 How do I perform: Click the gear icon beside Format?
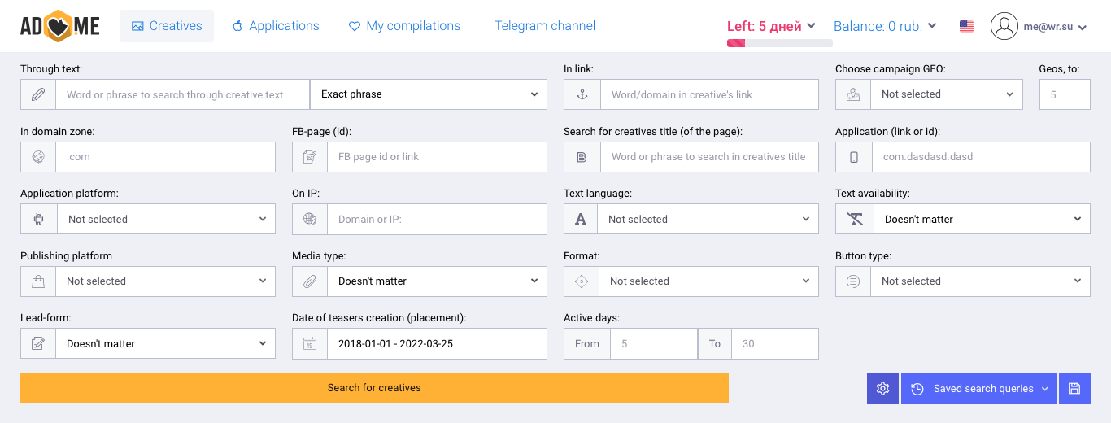tap(582, 281)
